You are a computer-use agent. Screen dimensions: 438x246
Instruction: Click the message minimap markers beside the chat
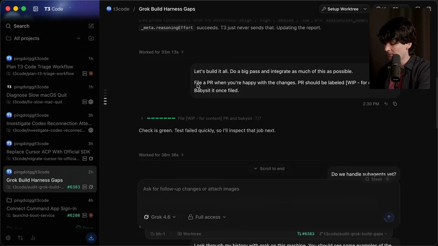pos(105,97)
